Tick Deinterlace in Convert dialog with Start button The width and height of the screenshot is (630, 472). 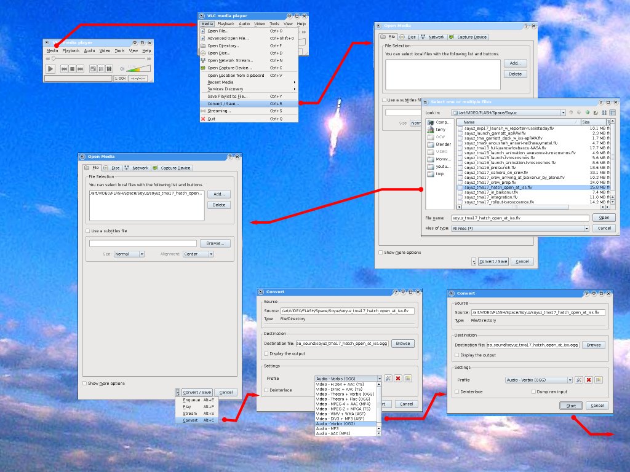(457, 391)
